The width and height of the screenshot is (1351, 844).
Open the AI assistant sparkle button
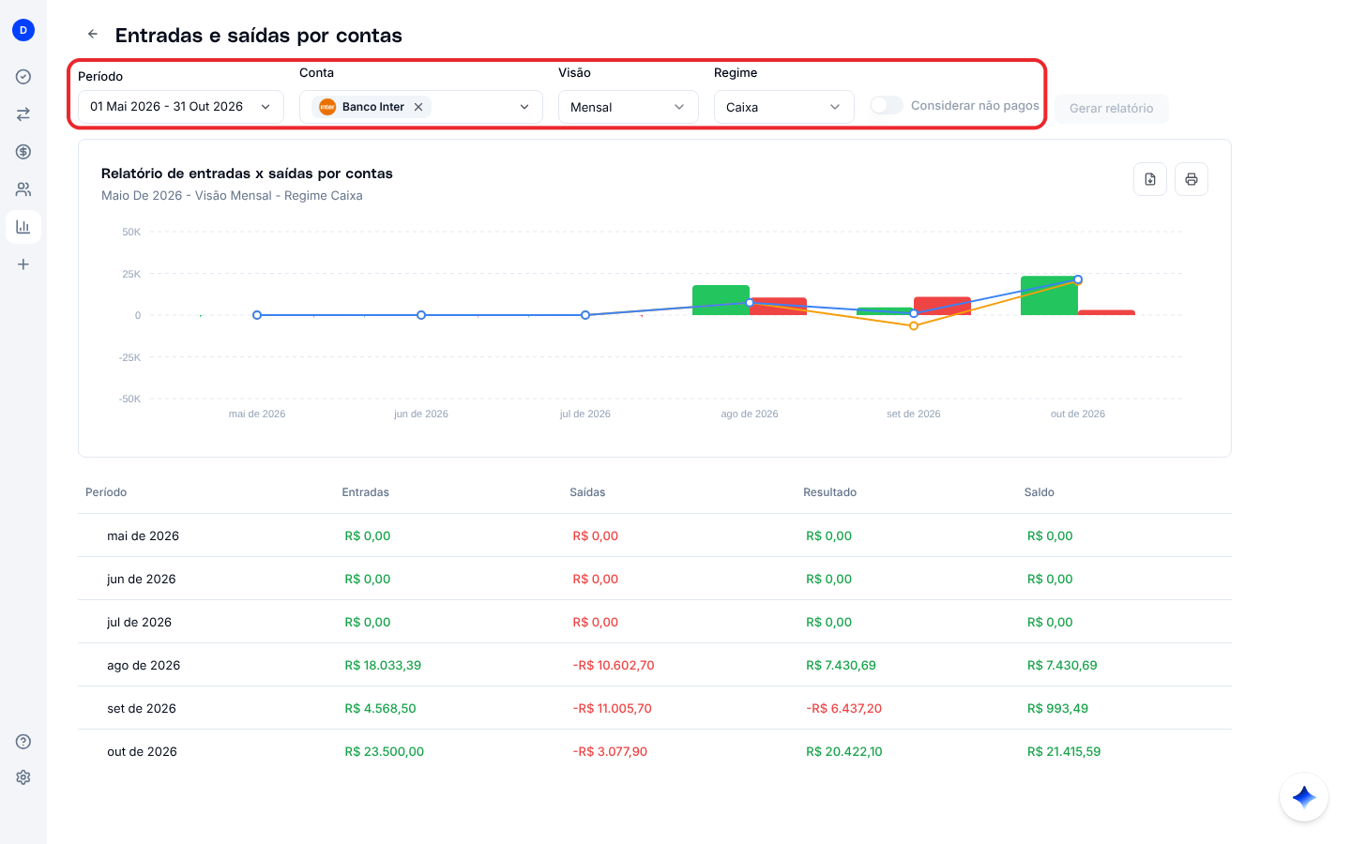pos(1304,797)
